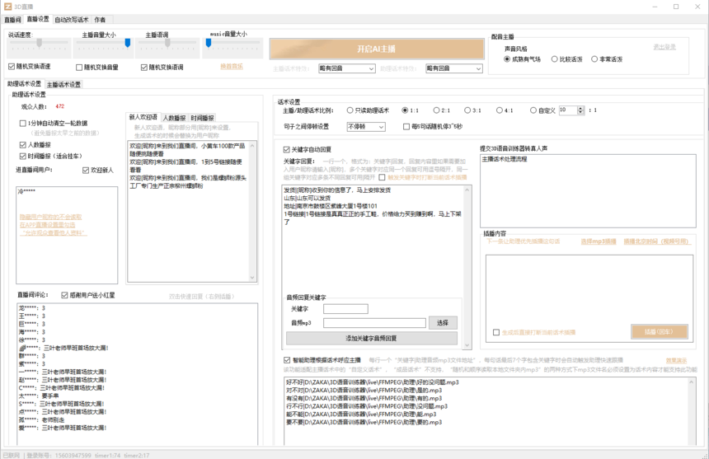Switch to the 直播间 tab
Viewport: 709px width, 459px height.
[x=12, y=19]
